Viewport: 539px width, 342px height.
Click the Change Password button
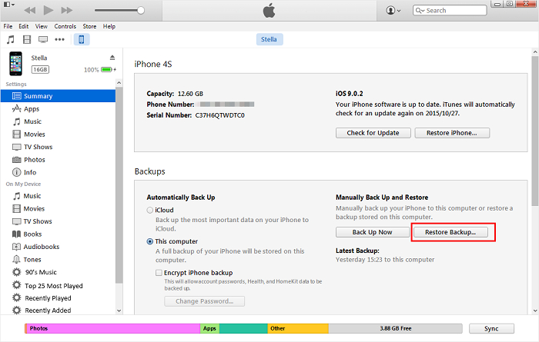click(x=205, y=301)
